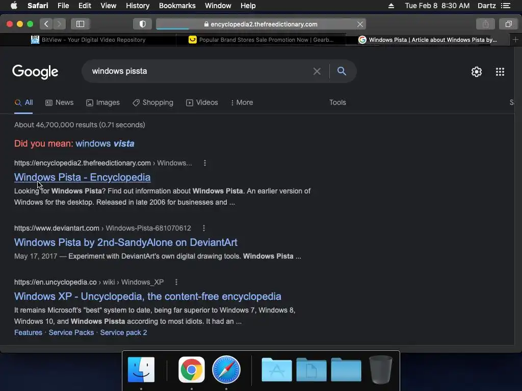Open options for uncyclopedia result
The image size is (522, 391).
pyautogui.click(x=176, y=282)
